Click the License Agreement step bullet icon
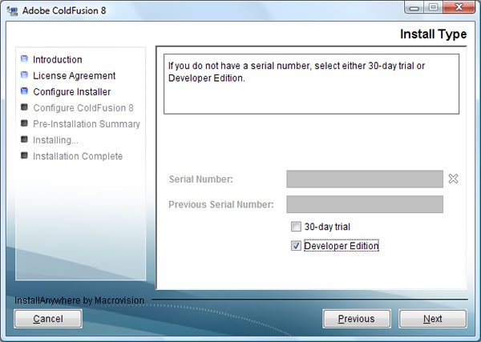This screenshot has width=481, height=342. point(24,75)
